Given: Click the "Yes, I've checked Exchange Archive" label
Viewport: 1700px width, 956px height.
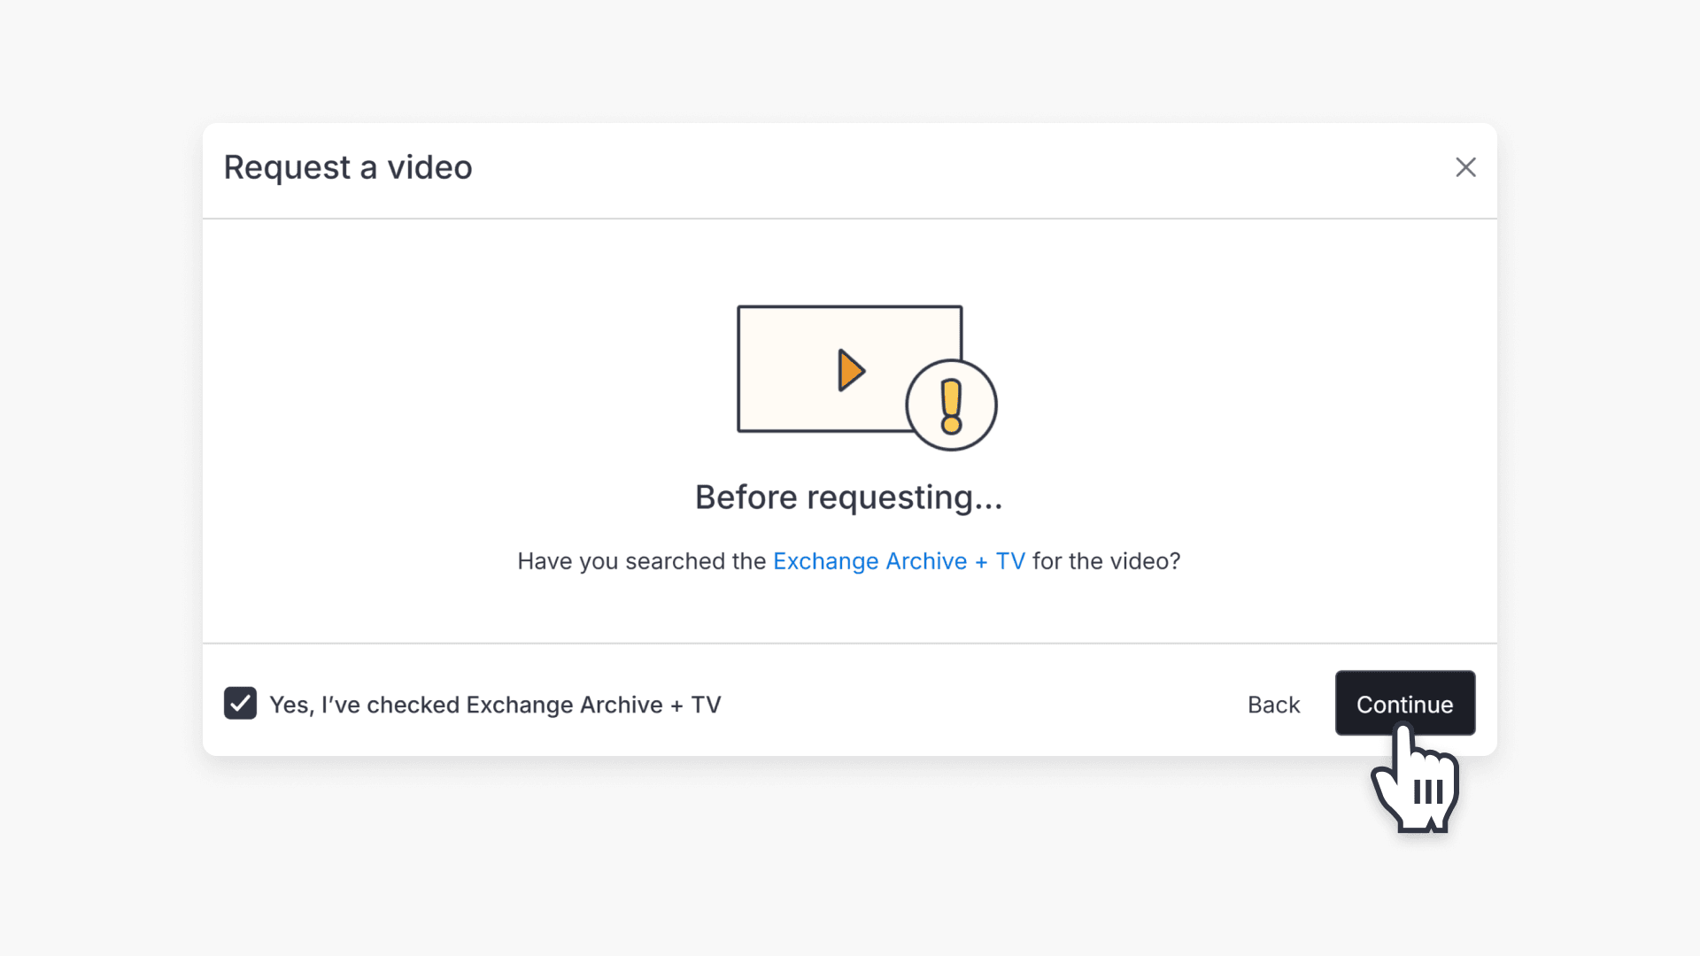Looking at the screenshot, I should (495, 705).
